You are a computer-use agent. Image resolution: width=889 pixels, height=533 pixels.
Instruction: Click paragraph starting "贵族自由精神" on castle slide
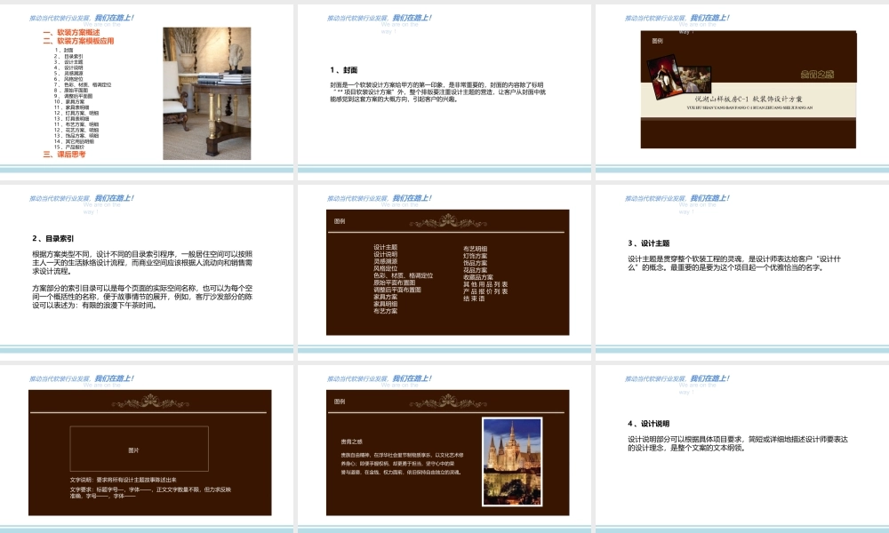402,464
